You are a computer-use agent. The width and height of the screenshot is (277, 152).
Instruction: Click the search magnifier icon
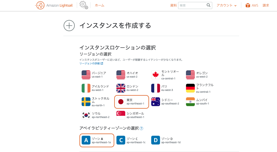point(208,5)
